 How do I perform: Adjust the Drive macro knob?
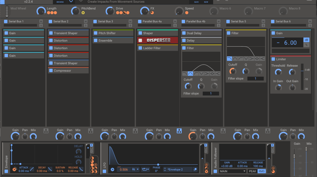point(110,11)
